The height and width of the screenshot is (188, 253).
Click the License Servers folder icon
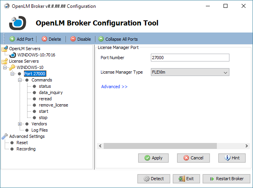(5, 61)
